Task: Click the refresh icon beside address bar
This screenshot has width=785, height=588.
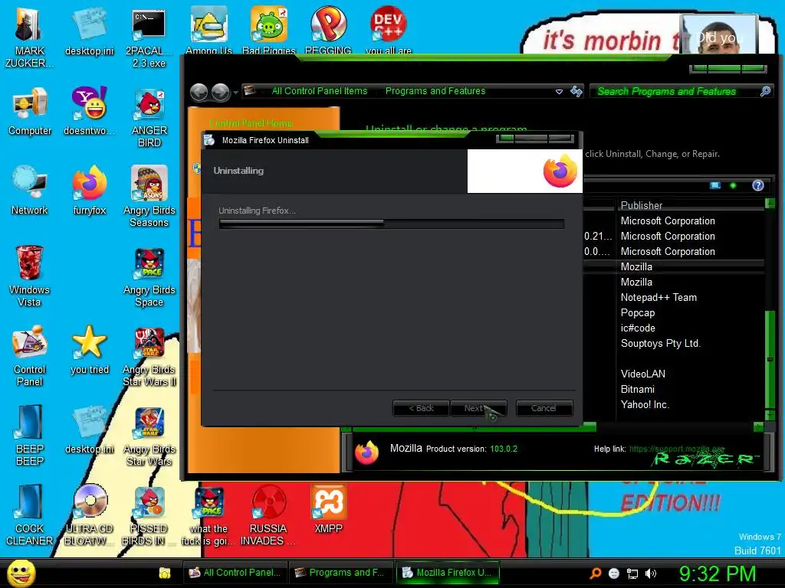Action: click(x=576, y=91)
